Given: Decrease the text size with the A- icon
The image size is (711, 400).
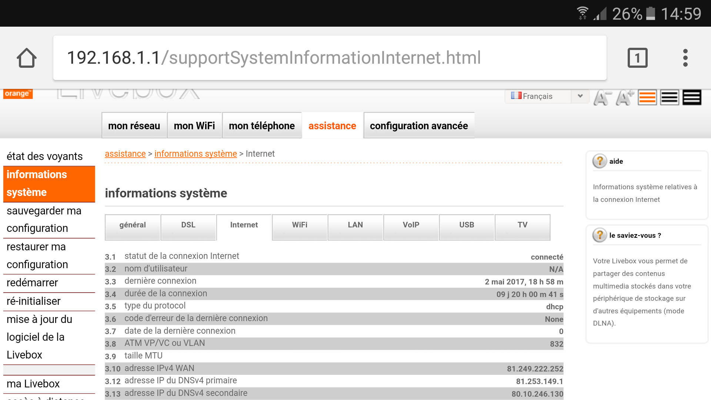Looking at the screenshot, I should click(x=601, y=97).
